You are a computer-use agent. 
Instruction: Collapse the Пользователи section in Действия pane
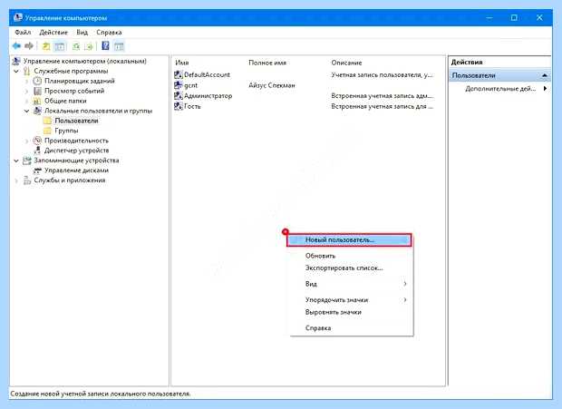coord(545,75)
